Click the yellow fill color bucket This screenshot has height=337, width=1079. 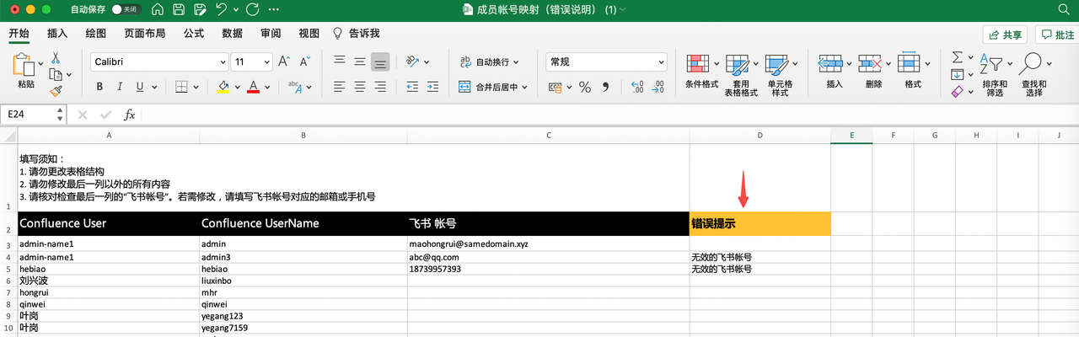click(x=223, y=87)
